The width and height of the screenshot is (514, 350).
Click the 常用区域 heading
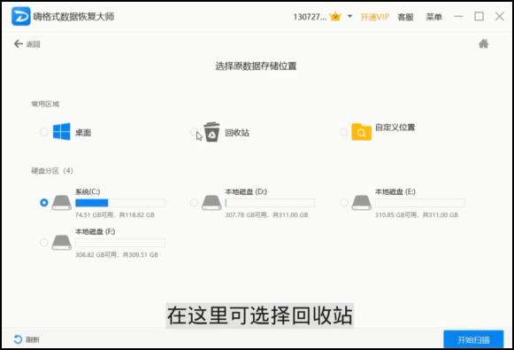tap(45, 104)
